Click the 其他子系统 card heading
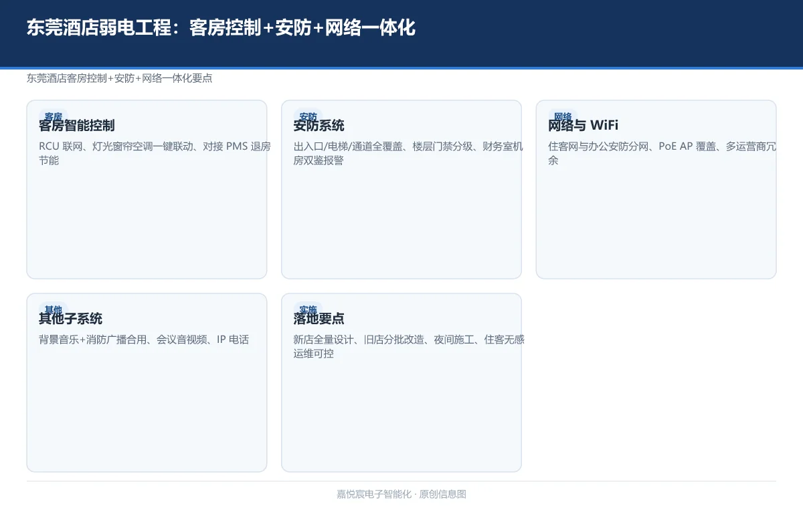 (x=71, y=319)
